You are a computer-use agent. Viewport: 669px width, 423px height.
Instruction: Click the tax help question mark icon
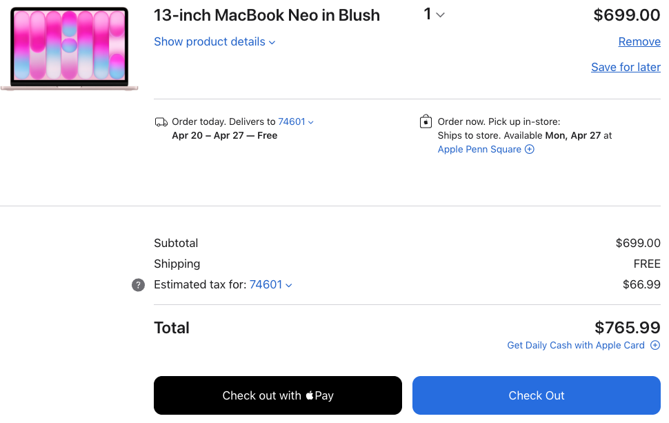(x=138, y=285)
